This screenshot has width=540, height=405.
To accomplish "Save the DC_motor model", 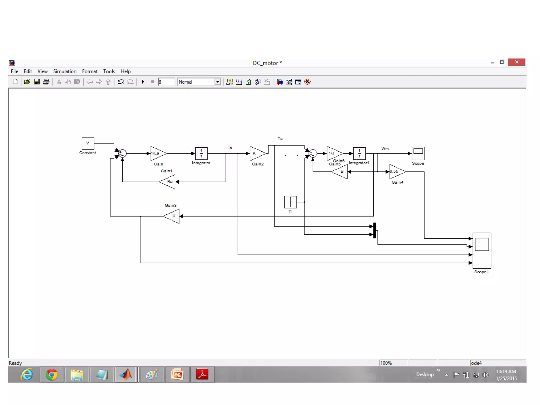I will pos(37,82).
